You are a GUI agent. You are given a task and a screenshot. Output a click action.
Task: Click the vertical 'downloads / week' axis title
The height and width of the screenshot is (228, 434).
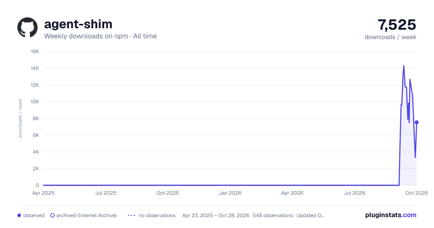coord(21,118)
